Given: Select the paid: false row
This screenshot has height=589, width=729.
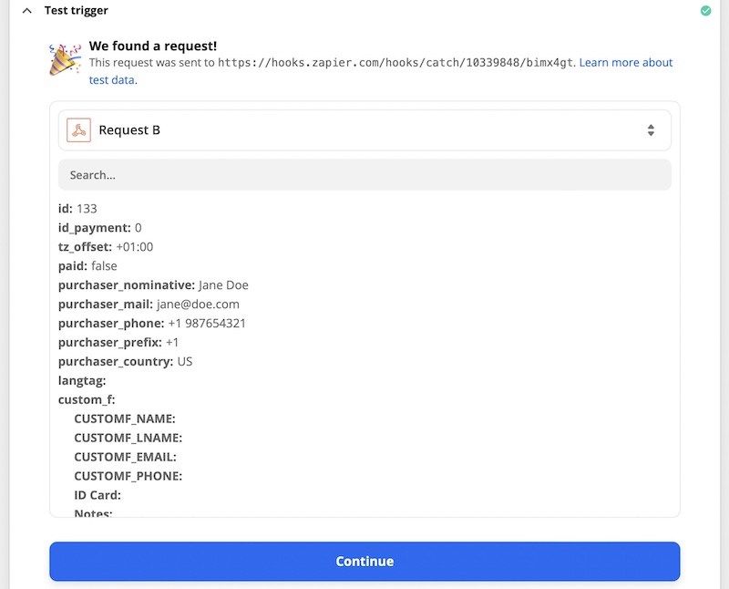Looking at the screenshot, I should coord(87,265).
